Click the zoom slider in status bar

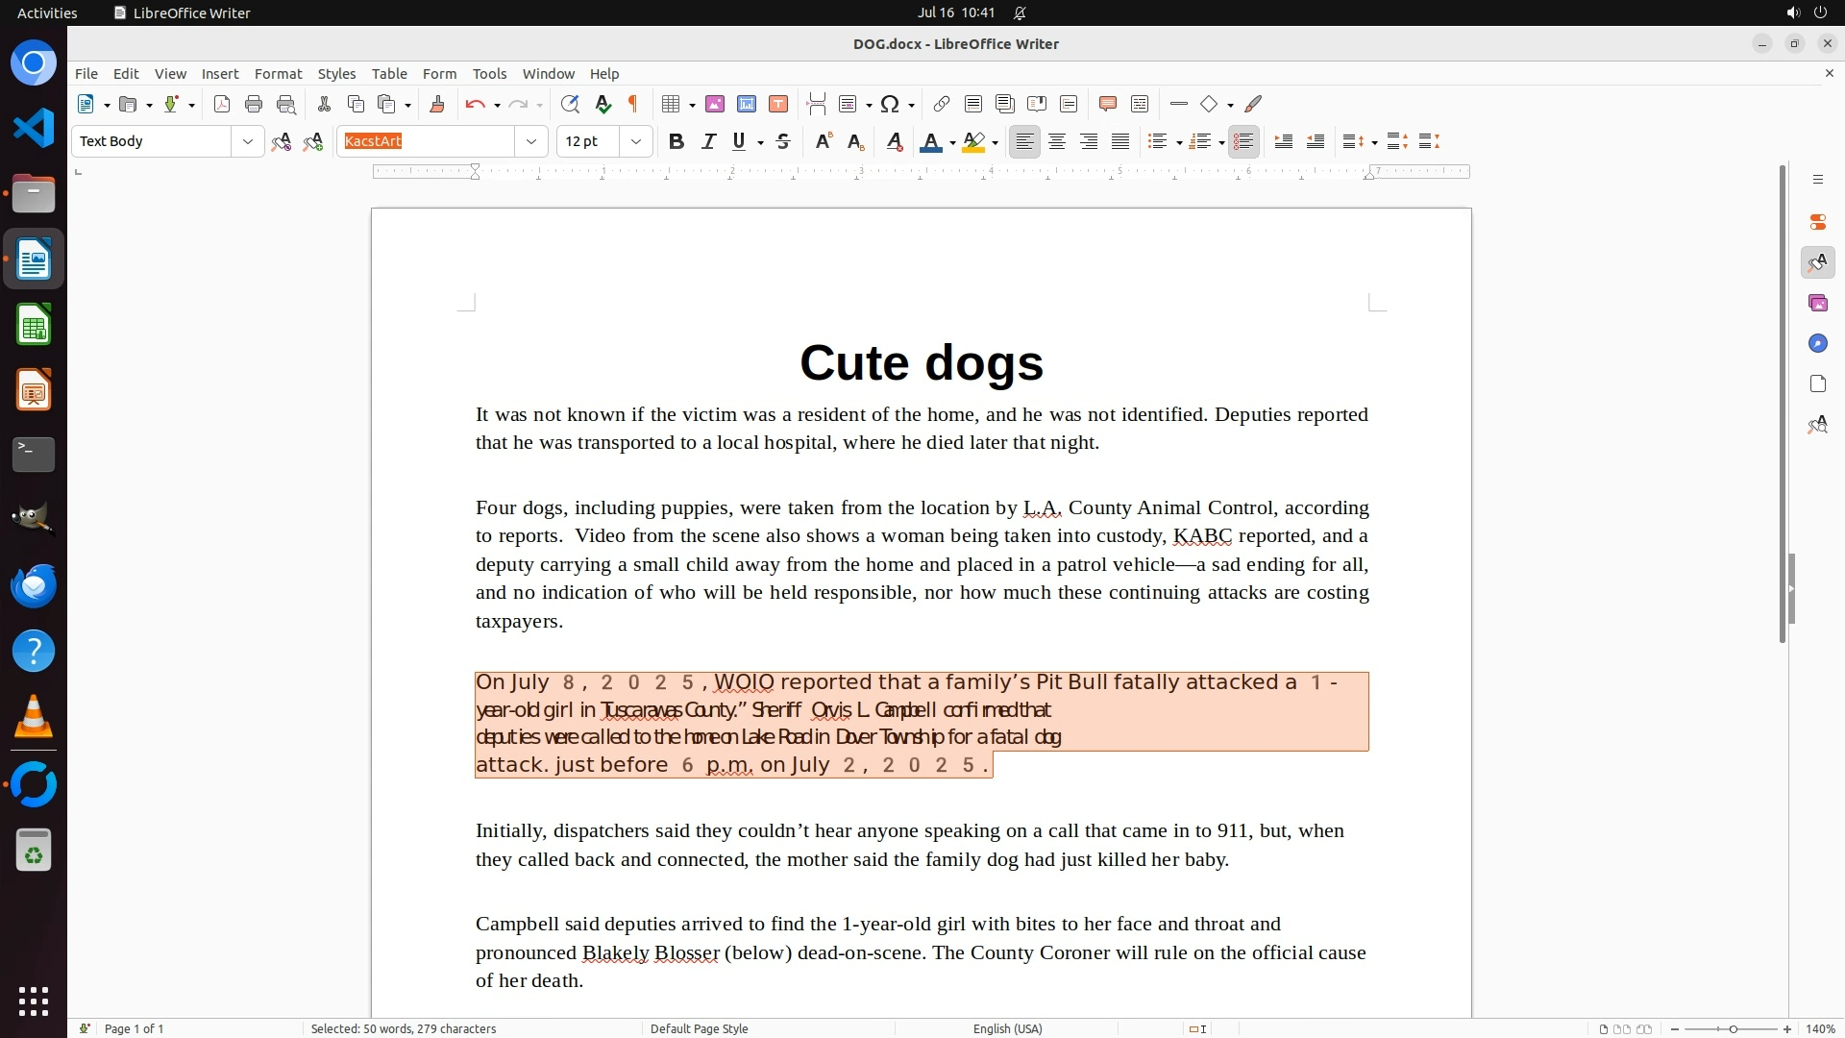pyautogui.click(x=1732, y=1028)
